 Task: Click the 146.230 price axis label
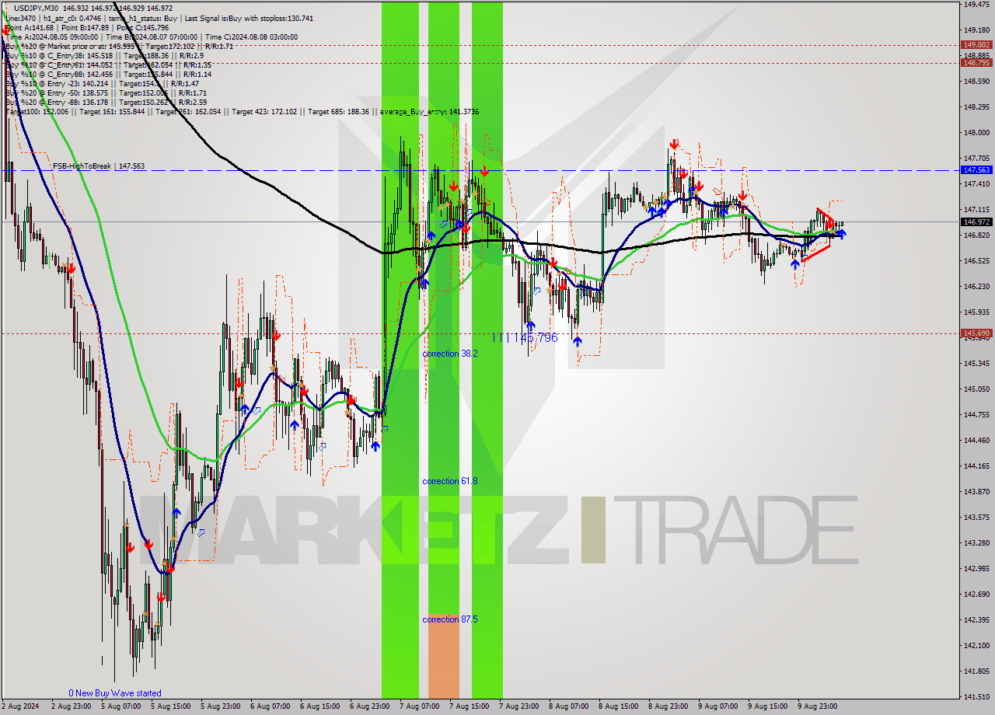coord(976,286)
